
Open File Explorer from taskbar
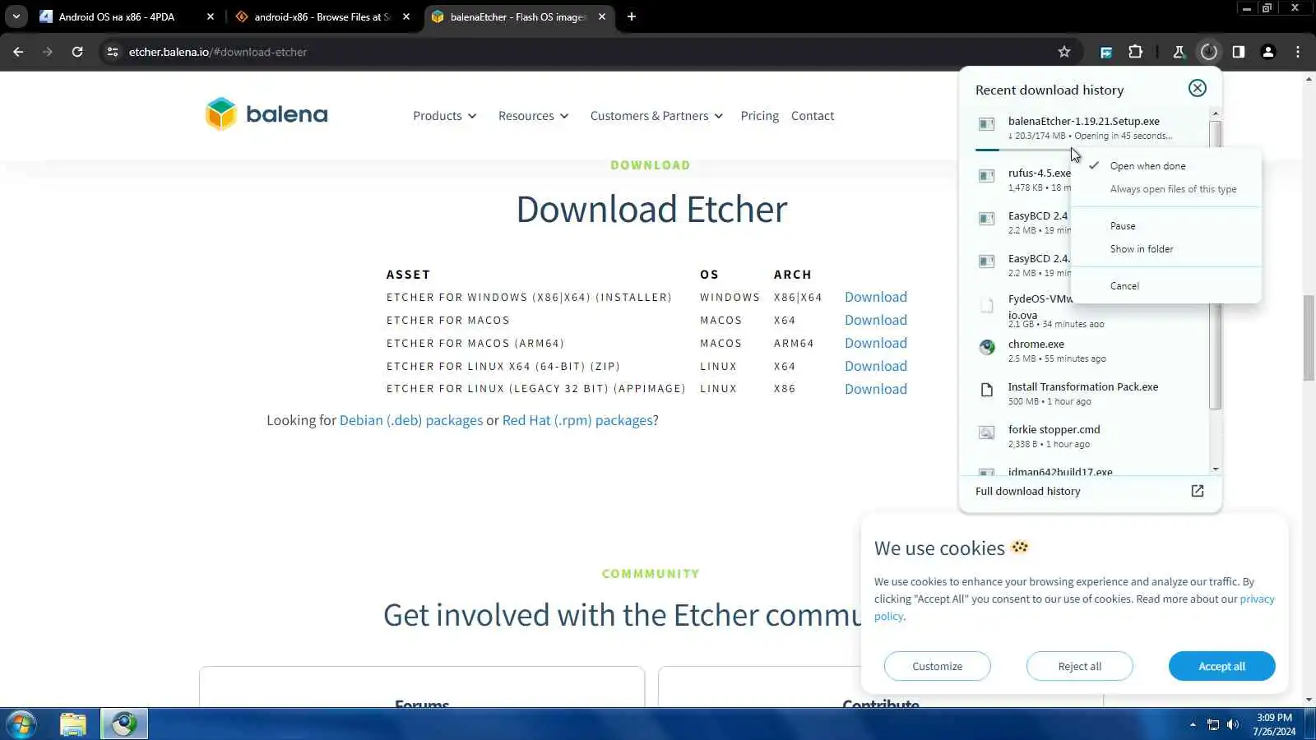click(x=73, y=724)
